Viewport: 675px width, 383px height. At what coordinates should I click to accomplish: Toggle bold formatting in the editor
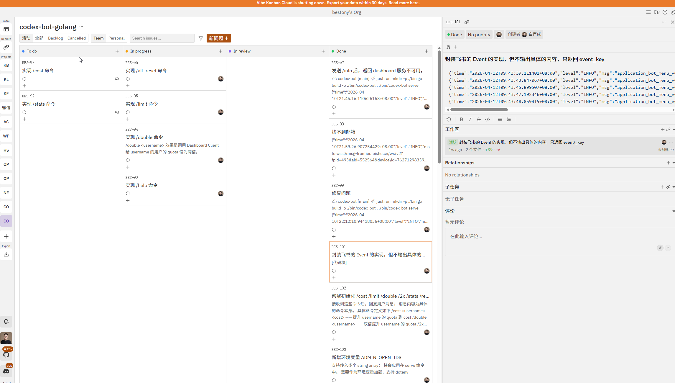(x=462, y=120)
